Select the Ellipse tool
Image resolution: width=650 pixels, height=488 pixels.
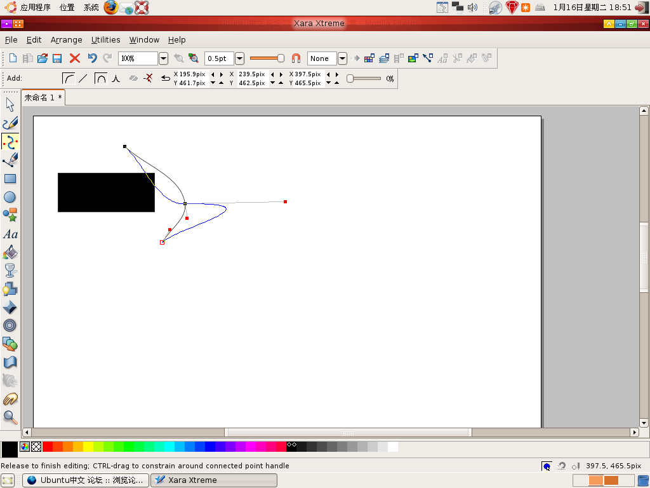[10, 197]
